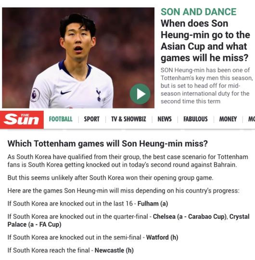
Task: Open the Asian Cup article headline
Action: coord(205,41)
